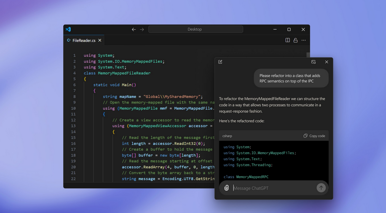Close the ChatGPT companion panel
This screenshot has width=386, height=213.
(326, 62)
